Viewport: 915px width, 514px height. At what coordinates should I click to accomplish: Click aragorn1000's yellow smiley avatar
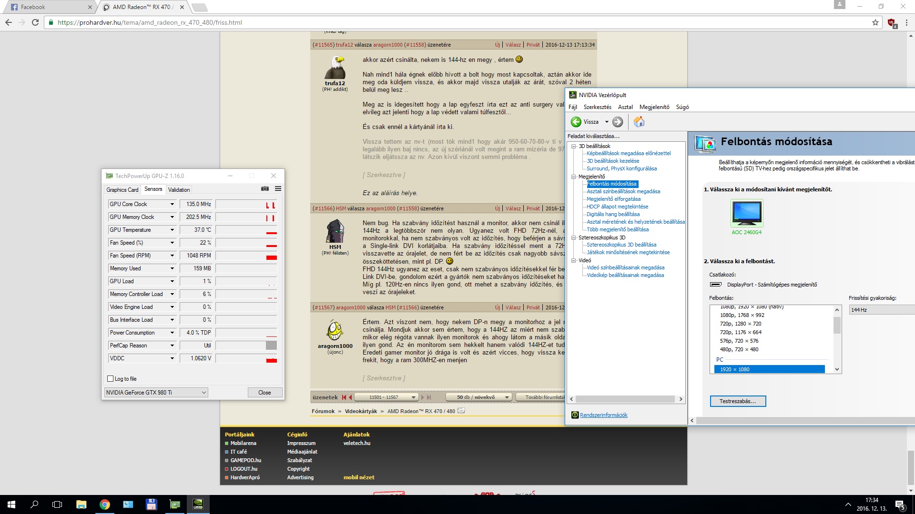[x=335, y=331]
